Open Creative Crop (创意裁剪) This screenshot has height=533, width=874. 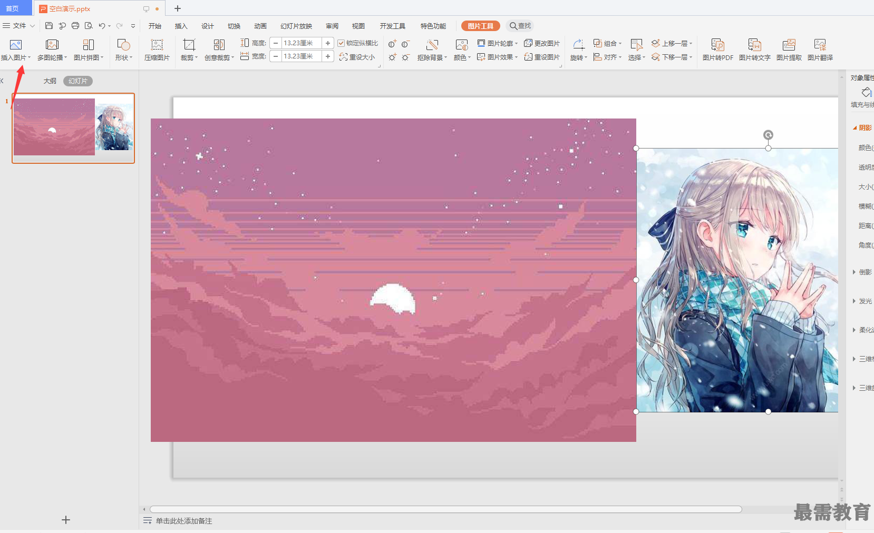(219, 50)
